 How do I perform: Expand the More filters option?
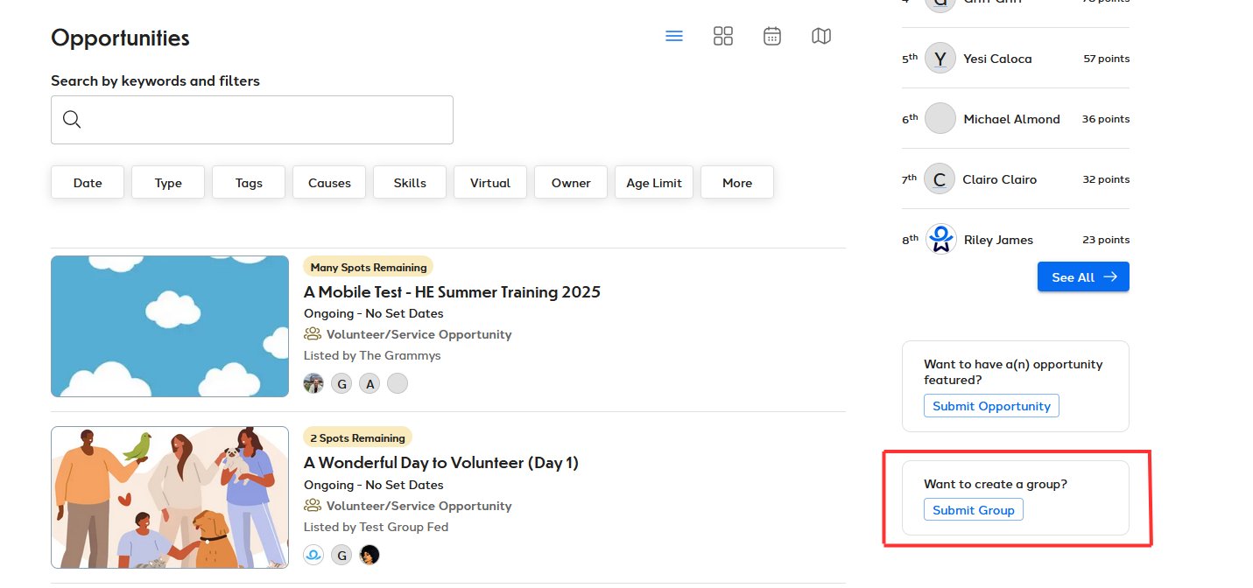coord(737,182)
